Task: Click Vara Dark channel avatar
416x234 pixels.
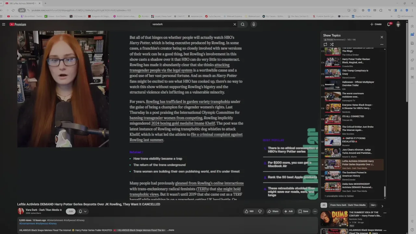Action: point(21,211)
